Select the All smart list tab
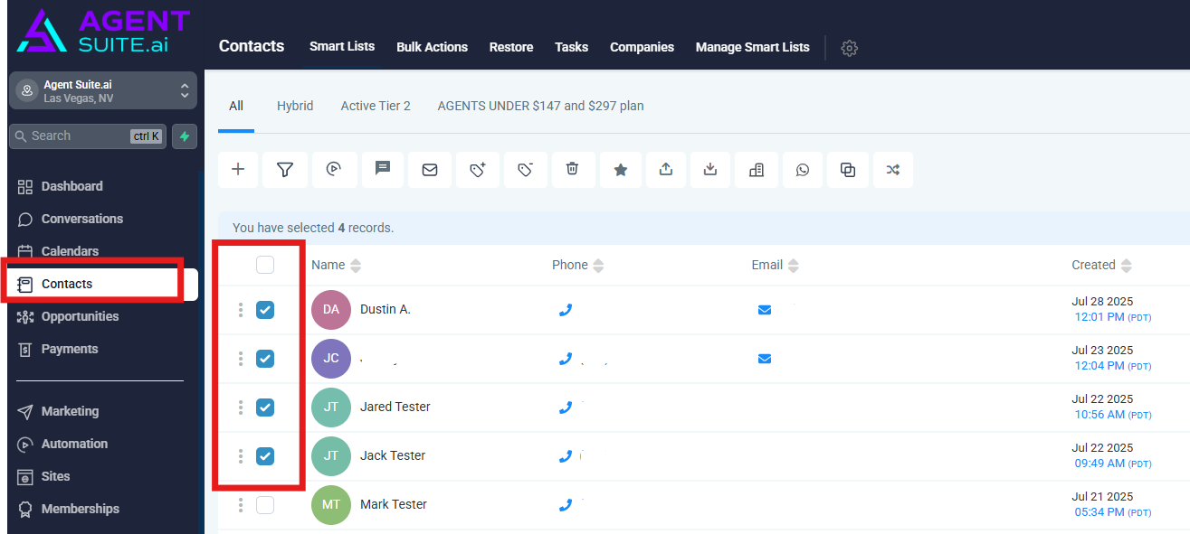The image size is (1190, 534). 236,106
